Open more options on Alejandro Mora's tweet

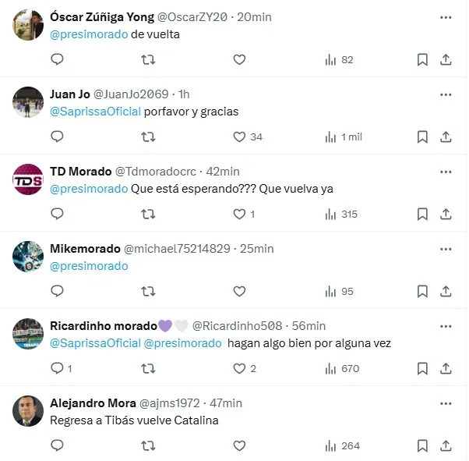click(446, 403)
